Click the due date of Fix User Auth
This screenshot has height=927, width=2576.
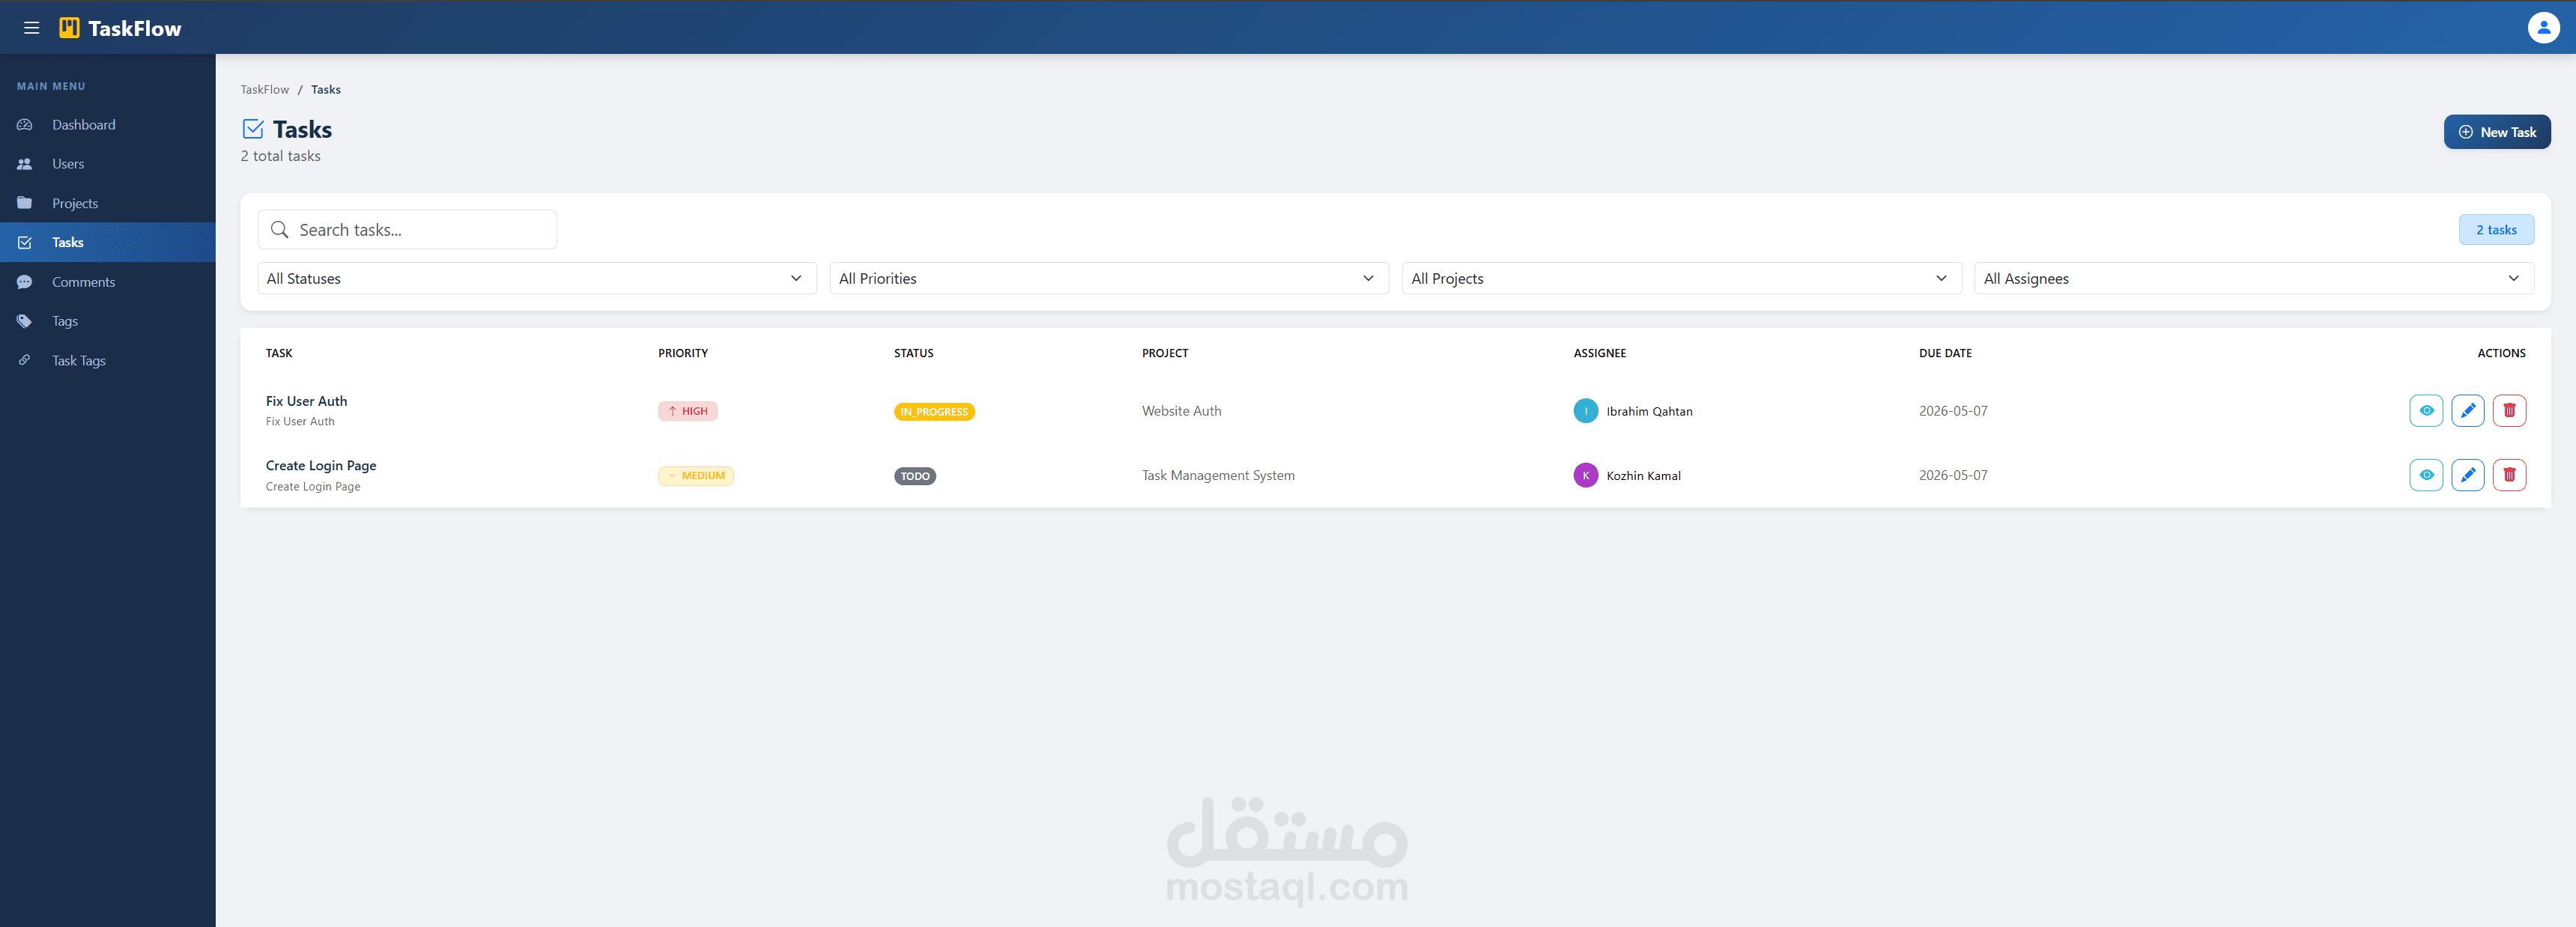(x=1953, y=411)
